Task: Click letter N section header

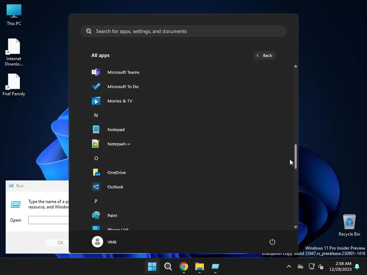Action: point(96,115)
